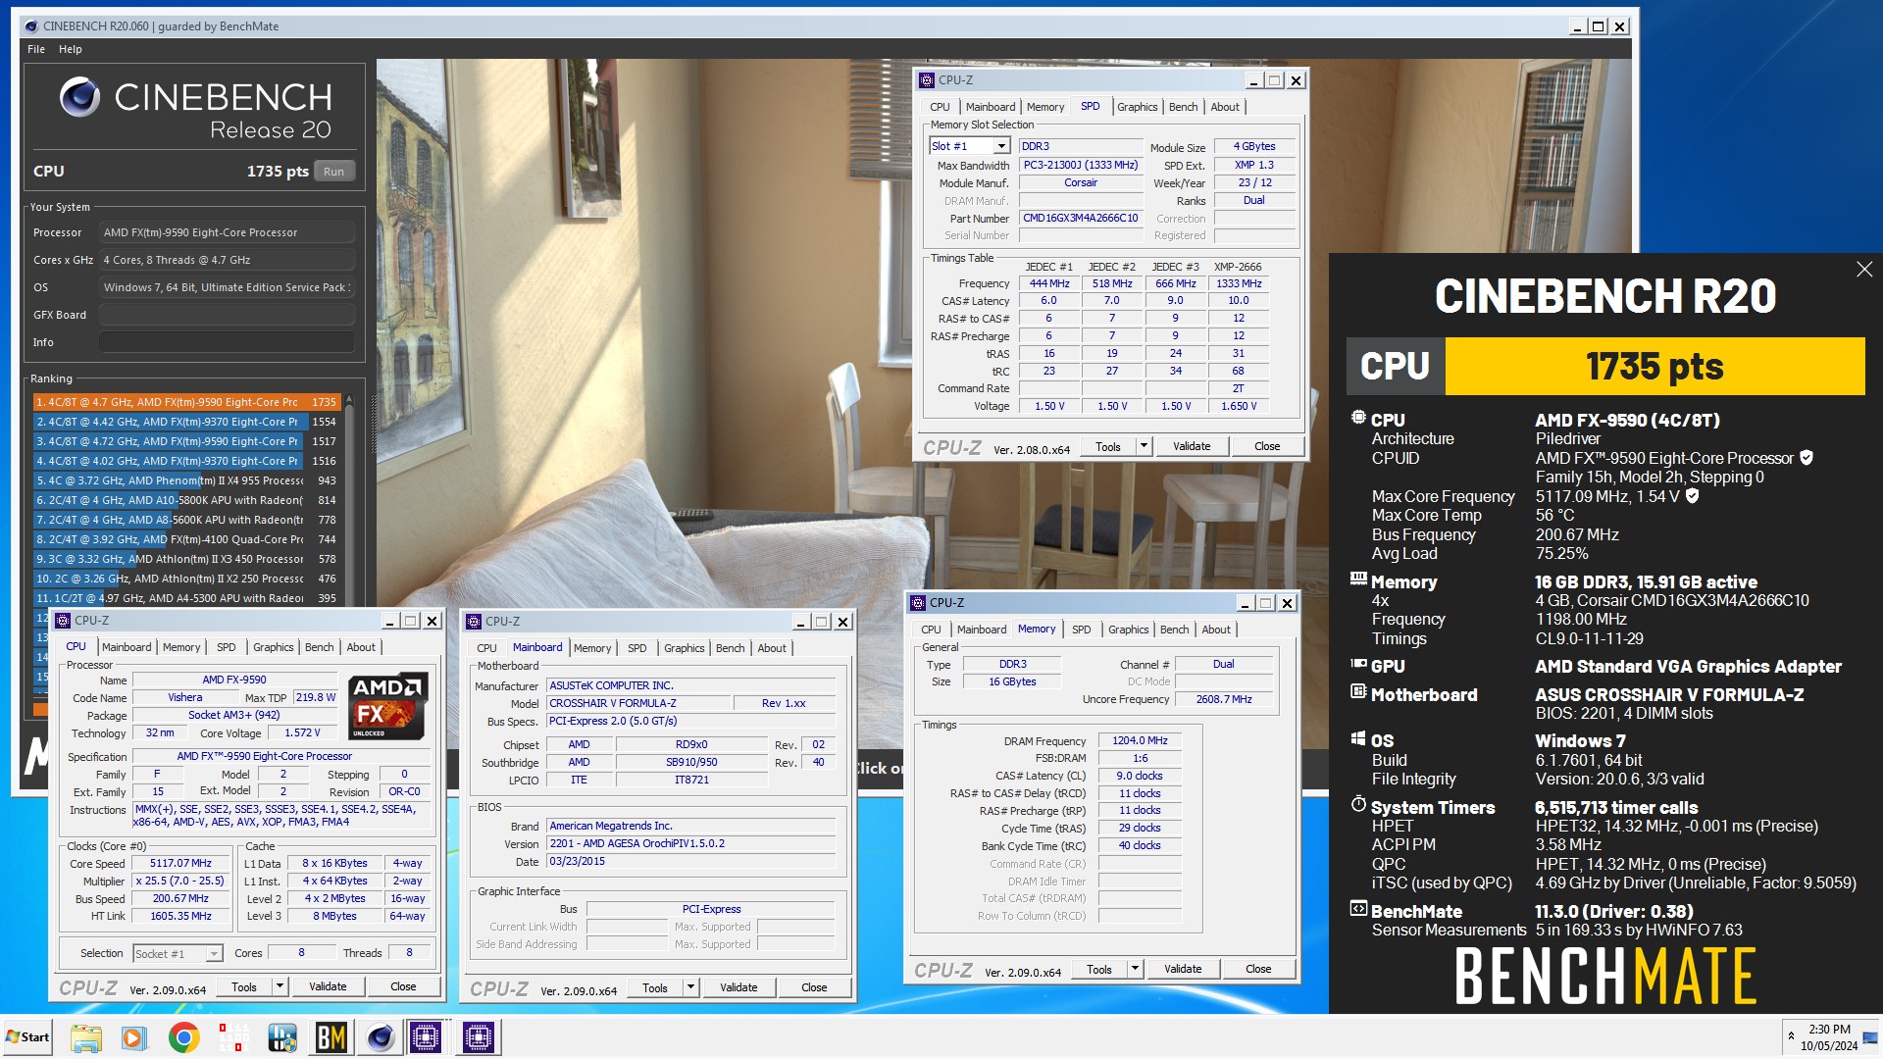Select ranking row 1 FX-9590 at 4.7 GHz

coord(186,402)
